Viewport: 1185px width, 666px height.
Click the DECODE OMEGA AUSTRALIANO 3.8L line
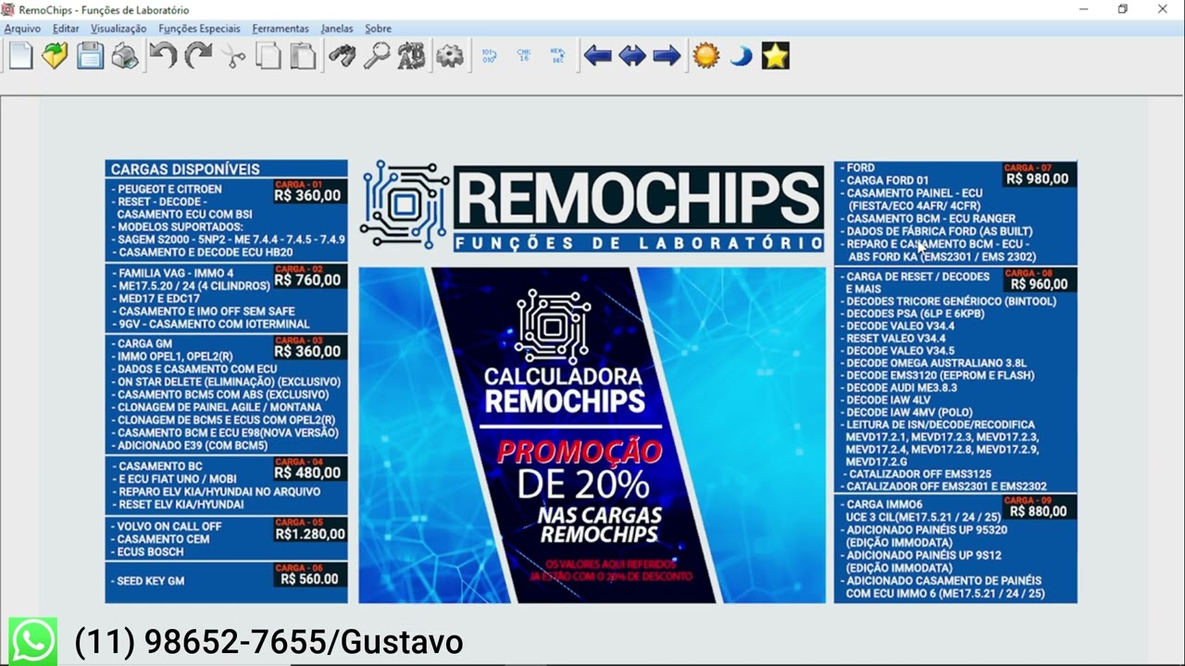(x=932, y=364)
